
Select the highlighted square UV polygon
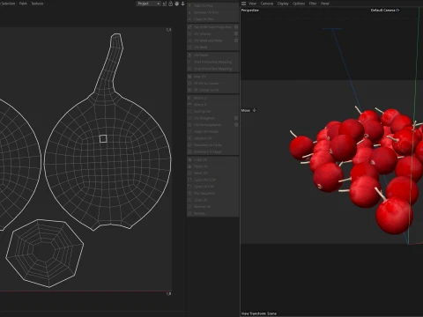click(103, 139)
